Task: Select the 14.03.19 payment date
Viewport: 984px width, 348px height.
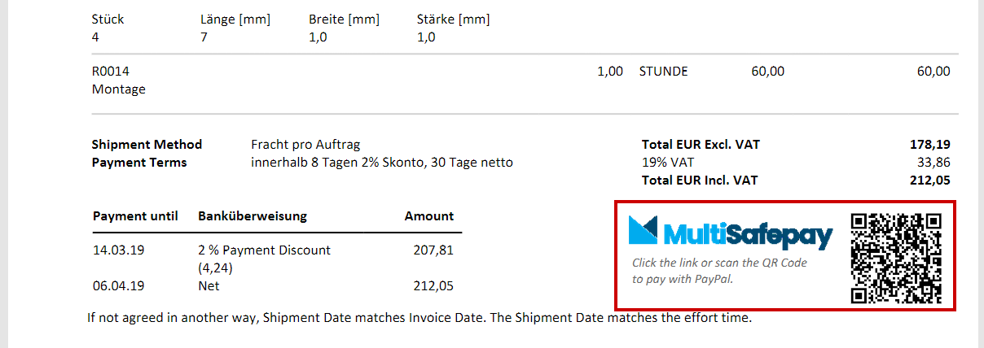Action: (120, 250)
